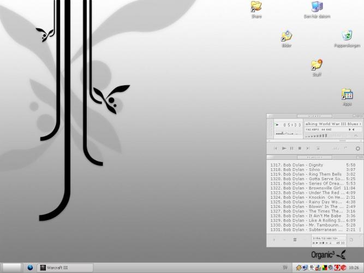Open the Share folder shortcut on desktop
The width and height of the screenshot is (364, 273).
pos(256,7)
